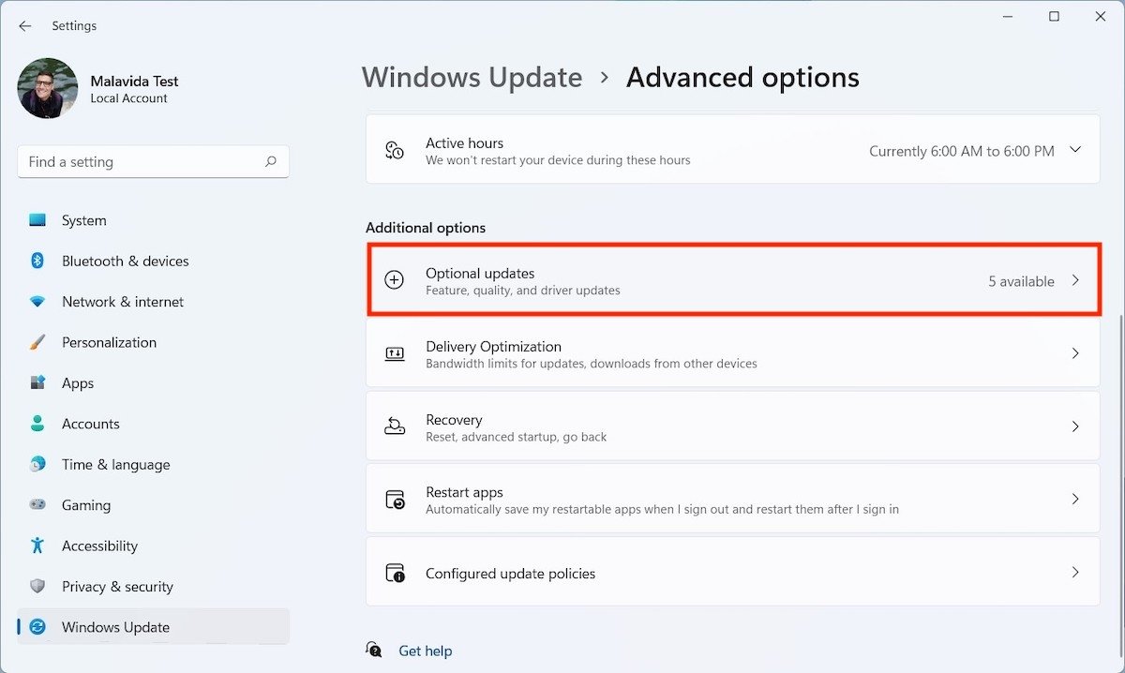Open System settings icon
Screen dimensions: 1125x673
[37, 220]
